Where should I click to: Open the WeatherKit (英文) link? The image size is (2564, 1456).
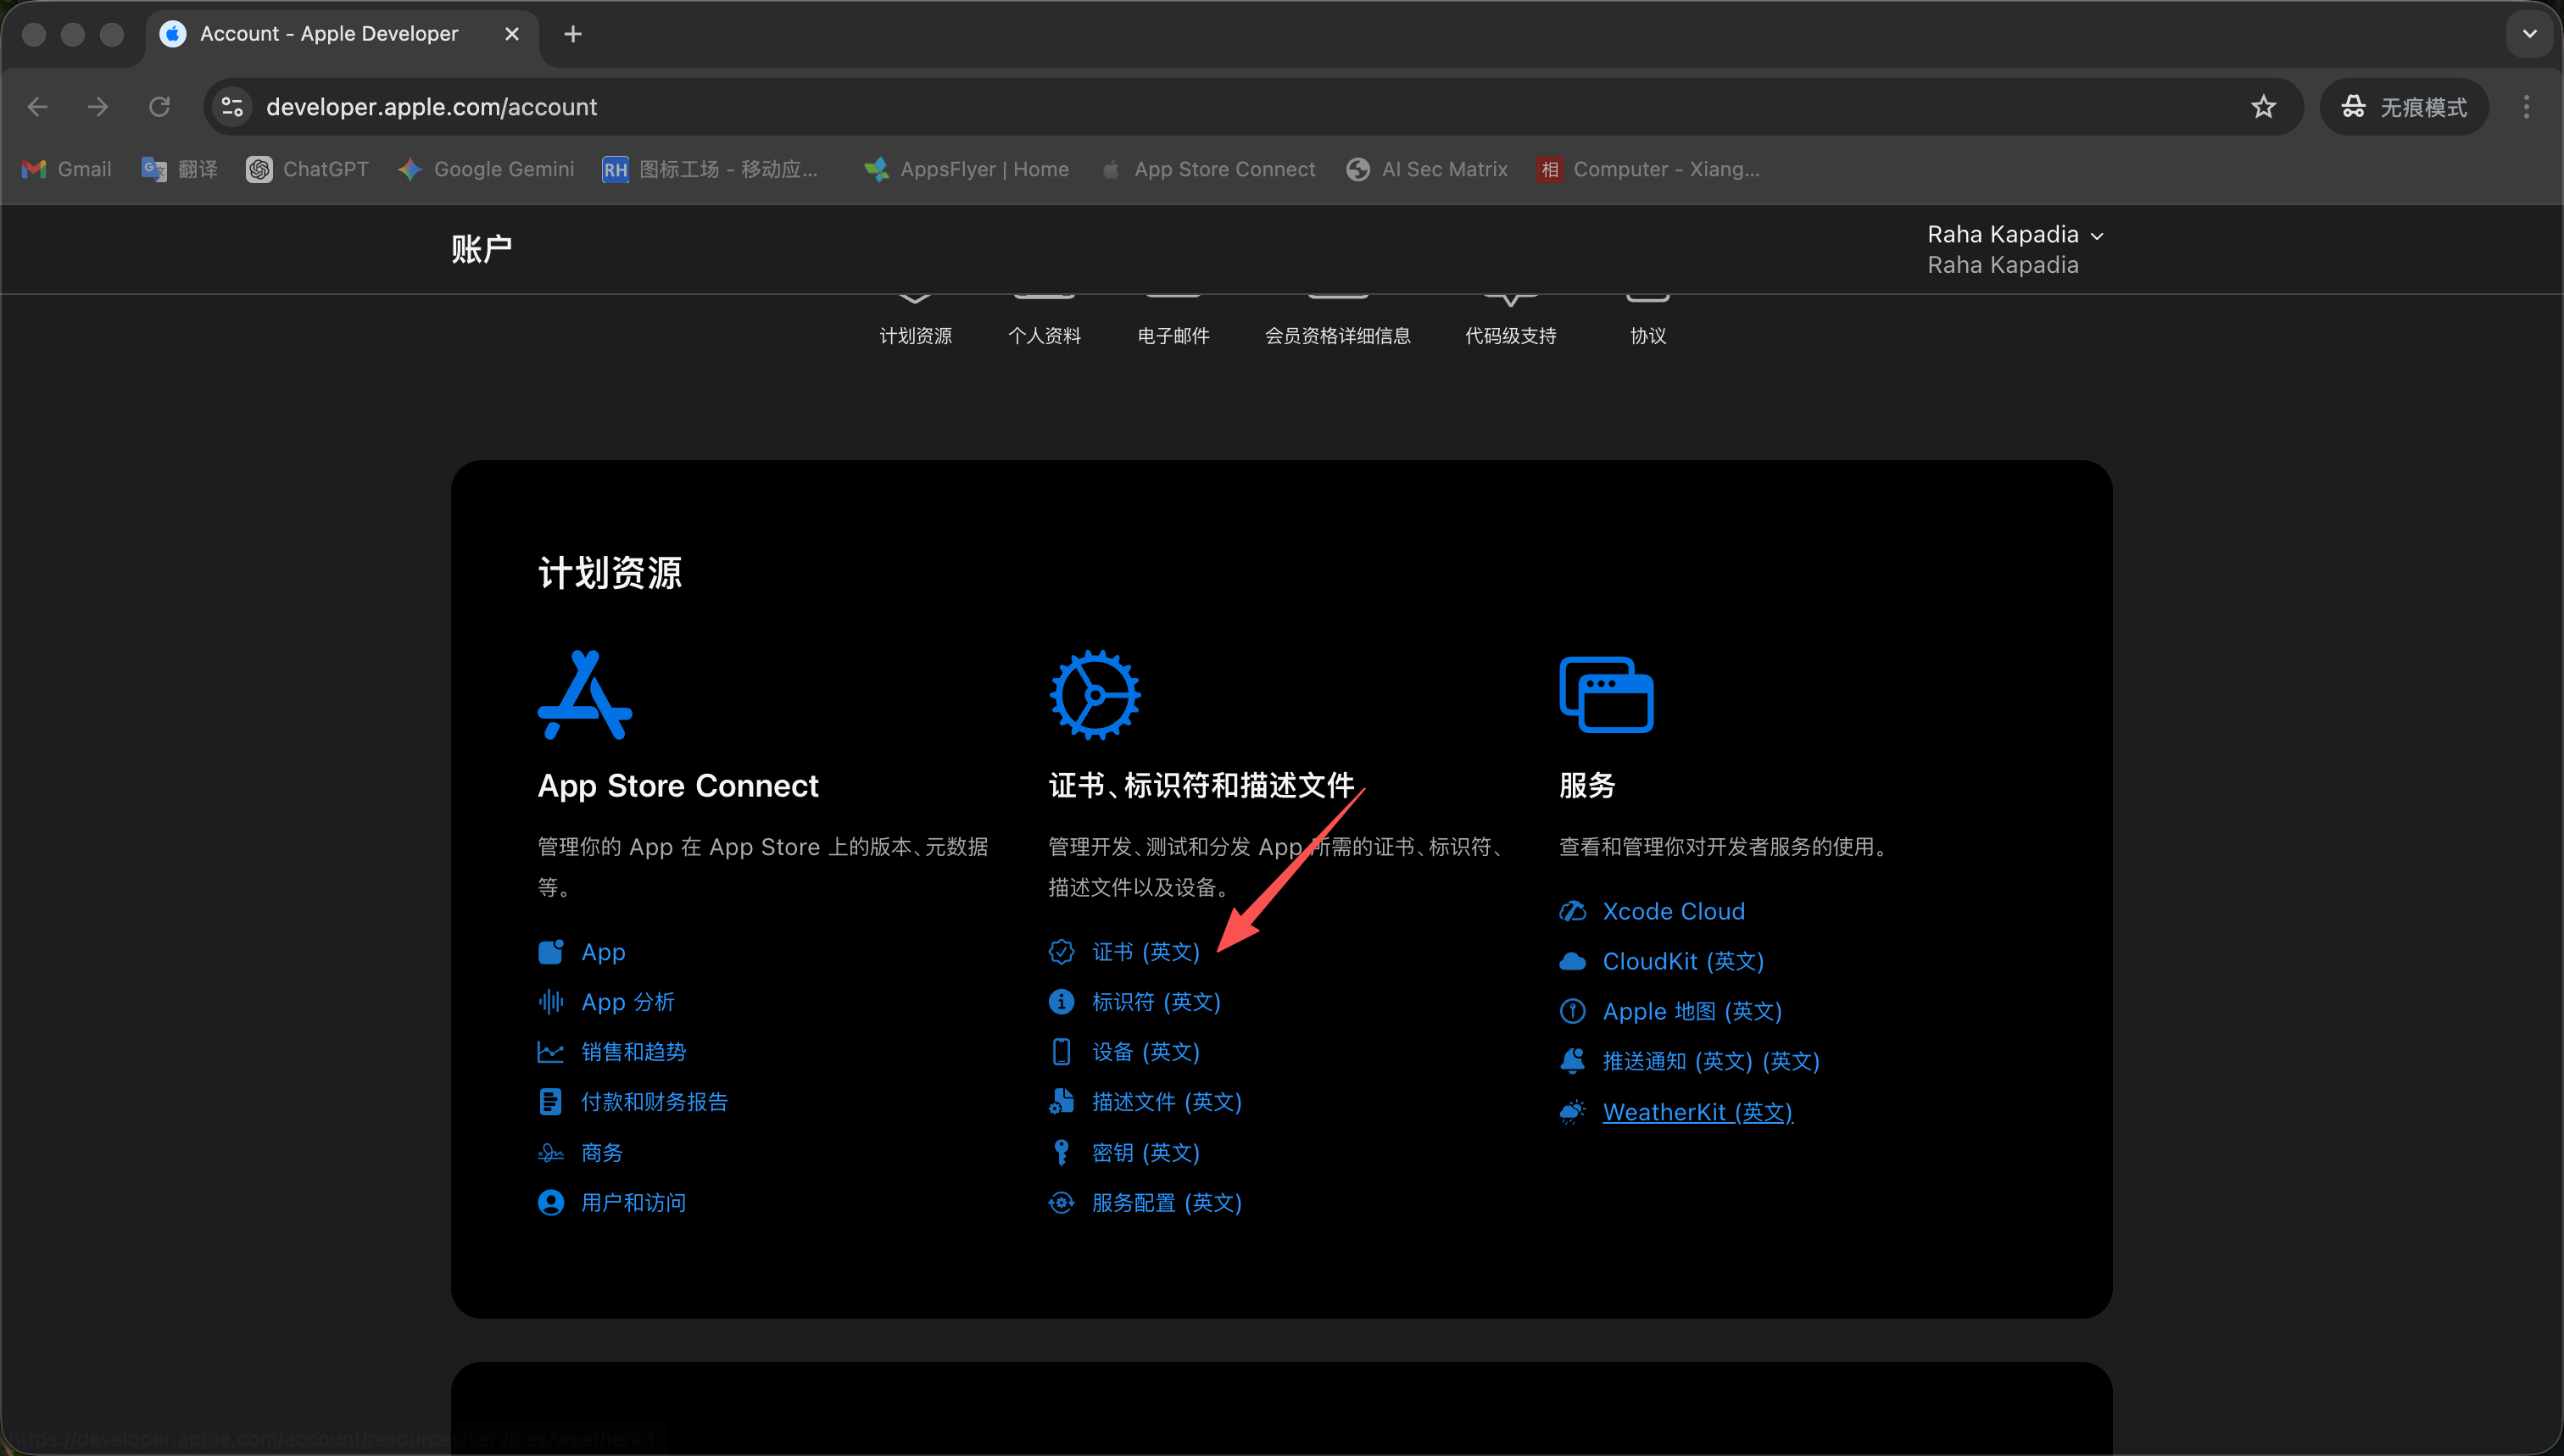coord(1697,1112)
